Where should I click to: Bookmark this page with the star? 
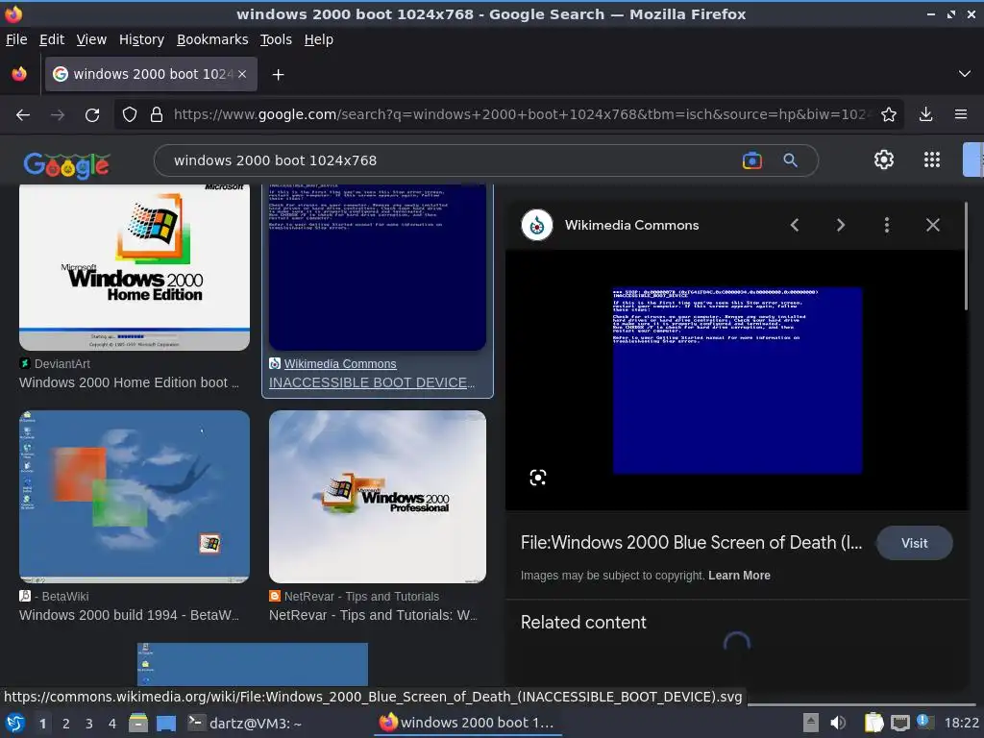tap(888, 114)
